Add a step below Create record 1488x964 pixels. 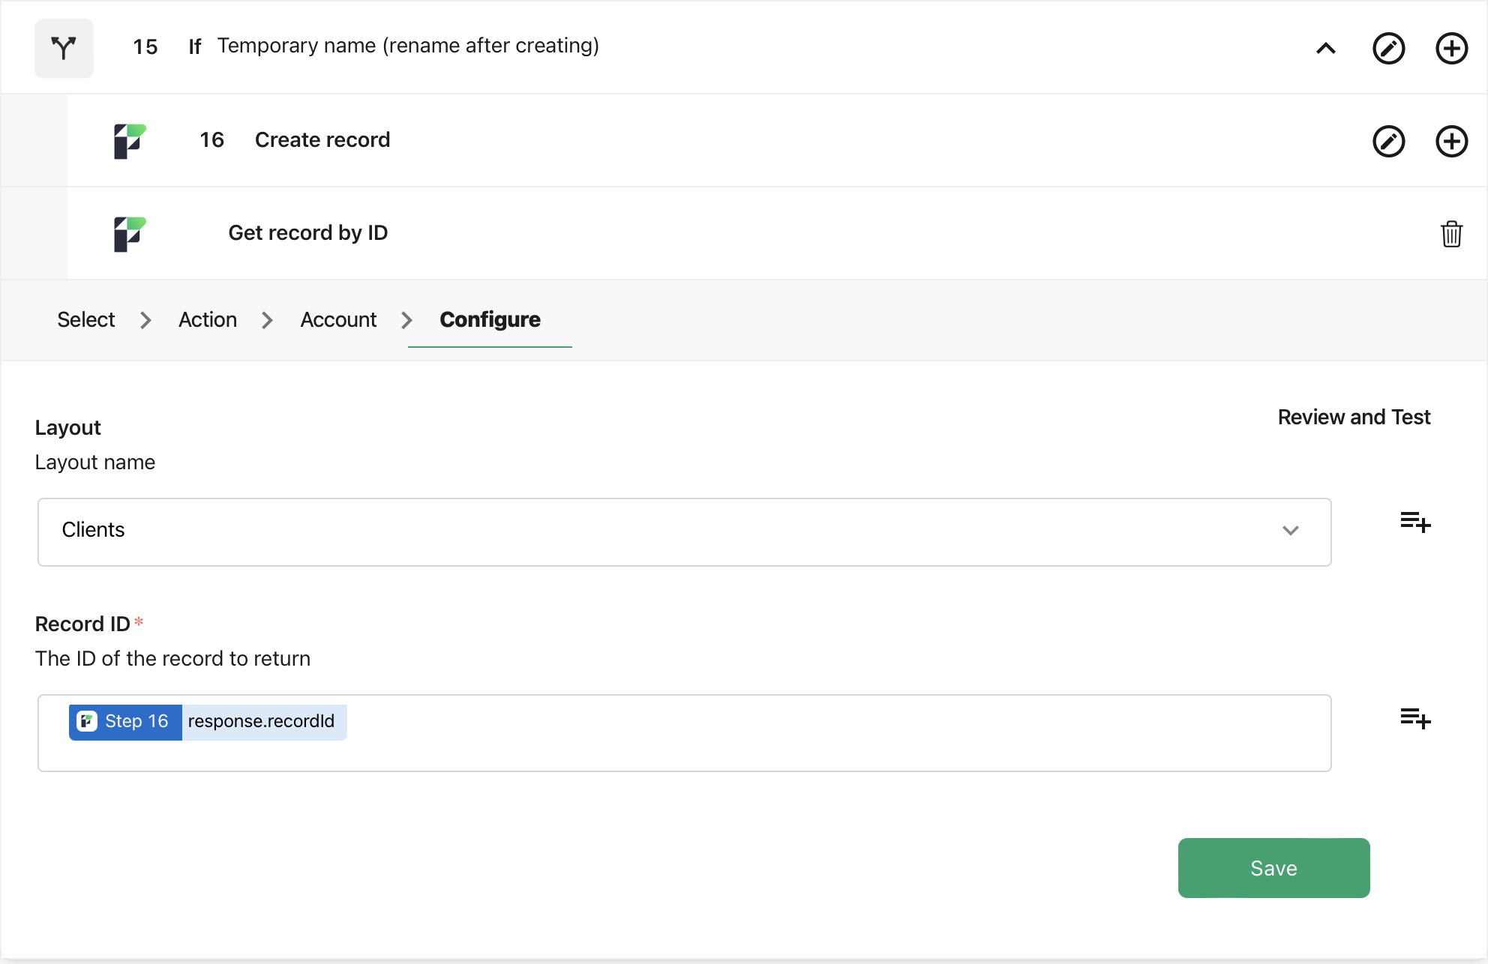(1451, 141)
